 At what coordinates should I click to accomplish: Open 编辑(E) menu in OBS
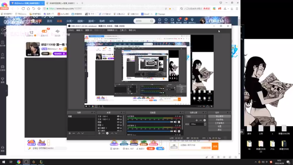(x=79, y=30)
